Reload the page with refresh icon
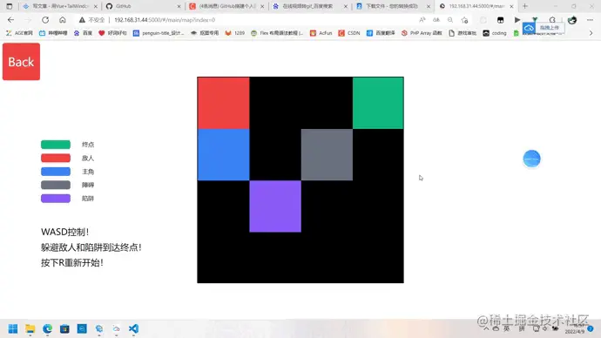The image size is (601, 338). tap(45, 20)
